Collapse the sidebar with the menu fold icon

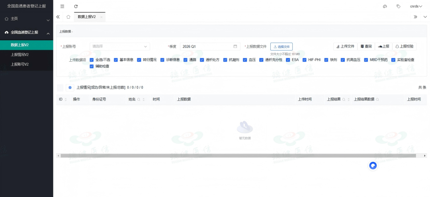pyautogui.click(x=62, y=6)
